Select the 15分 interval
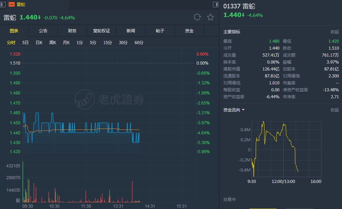Image resolution: width=342 pixels, height=209 pixels. 108,42
